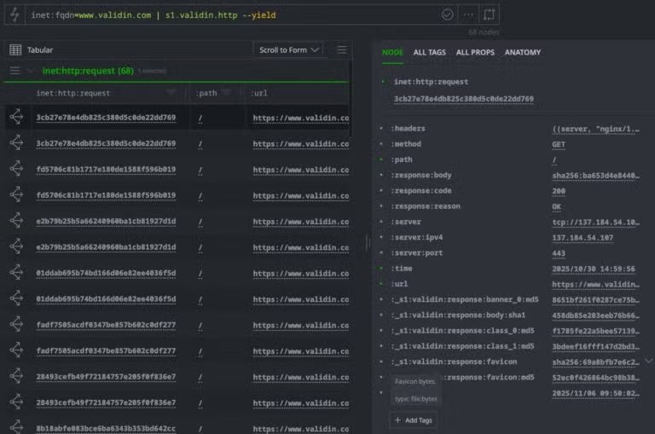Open the three-dots query options menu

468,14
